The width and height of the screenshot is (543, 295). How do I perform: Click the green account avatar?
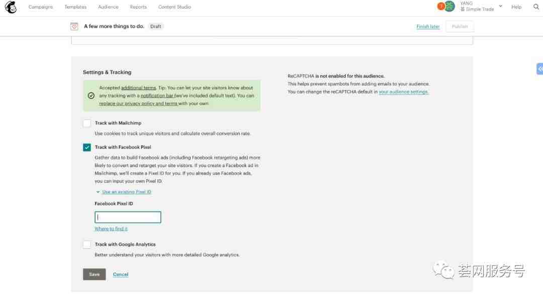click(x=450, y=6)
